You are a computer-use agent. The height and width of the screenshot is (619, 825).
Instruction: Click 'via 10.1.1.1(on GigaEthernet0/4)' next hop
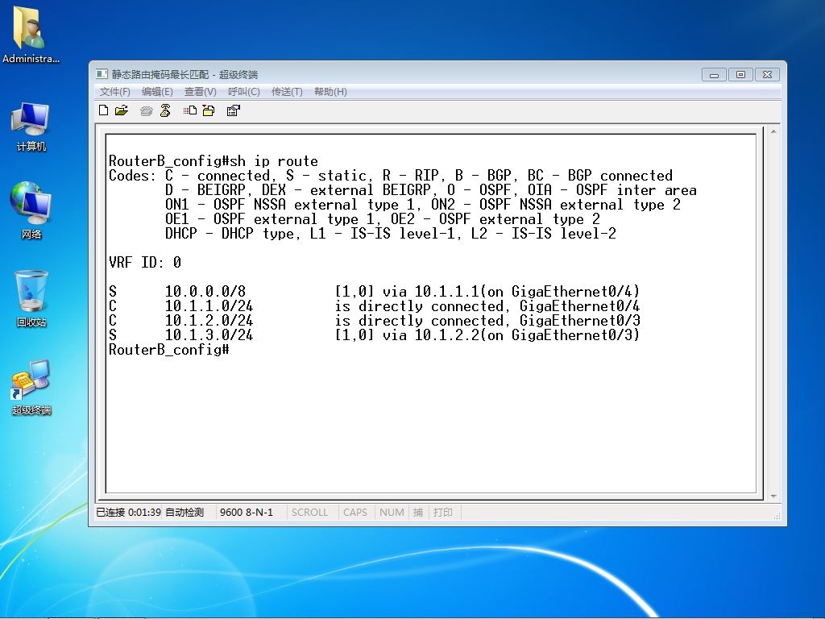pyautogui.click(x=511, y=292)
